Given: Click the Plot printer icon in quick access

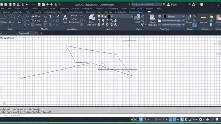Looking at the screenshot, I should (39, 4).
